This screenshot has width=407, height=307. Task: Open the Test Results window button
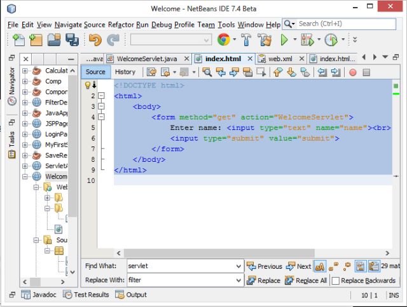[x=86, y=295]
